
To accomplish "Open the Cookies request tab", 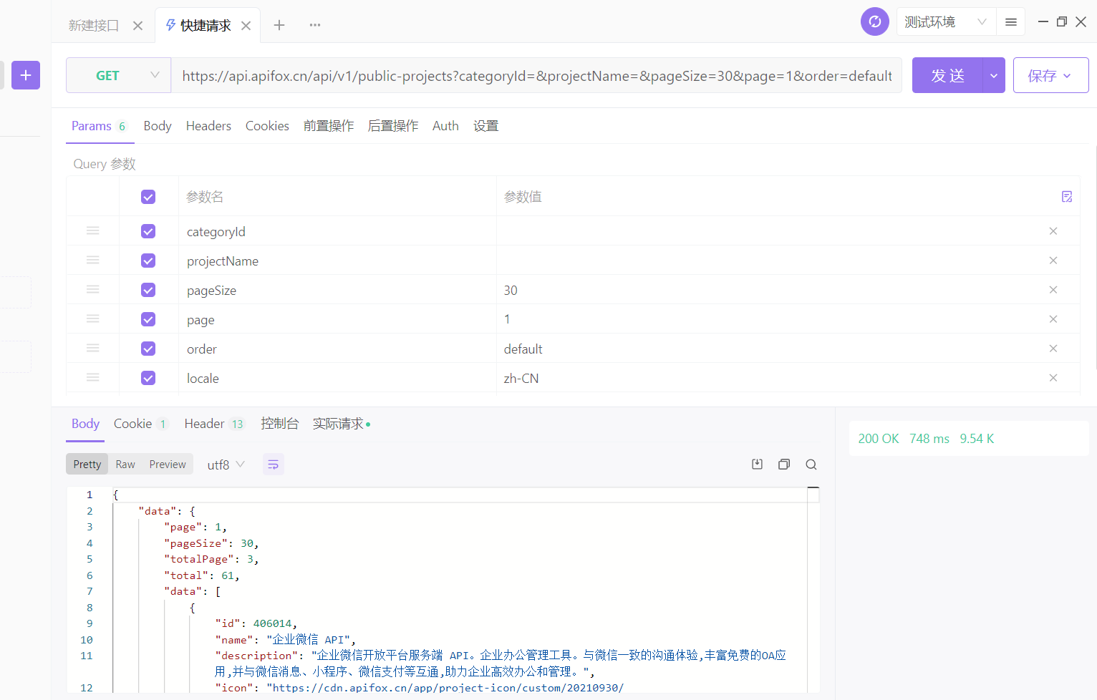I will 267,126.
